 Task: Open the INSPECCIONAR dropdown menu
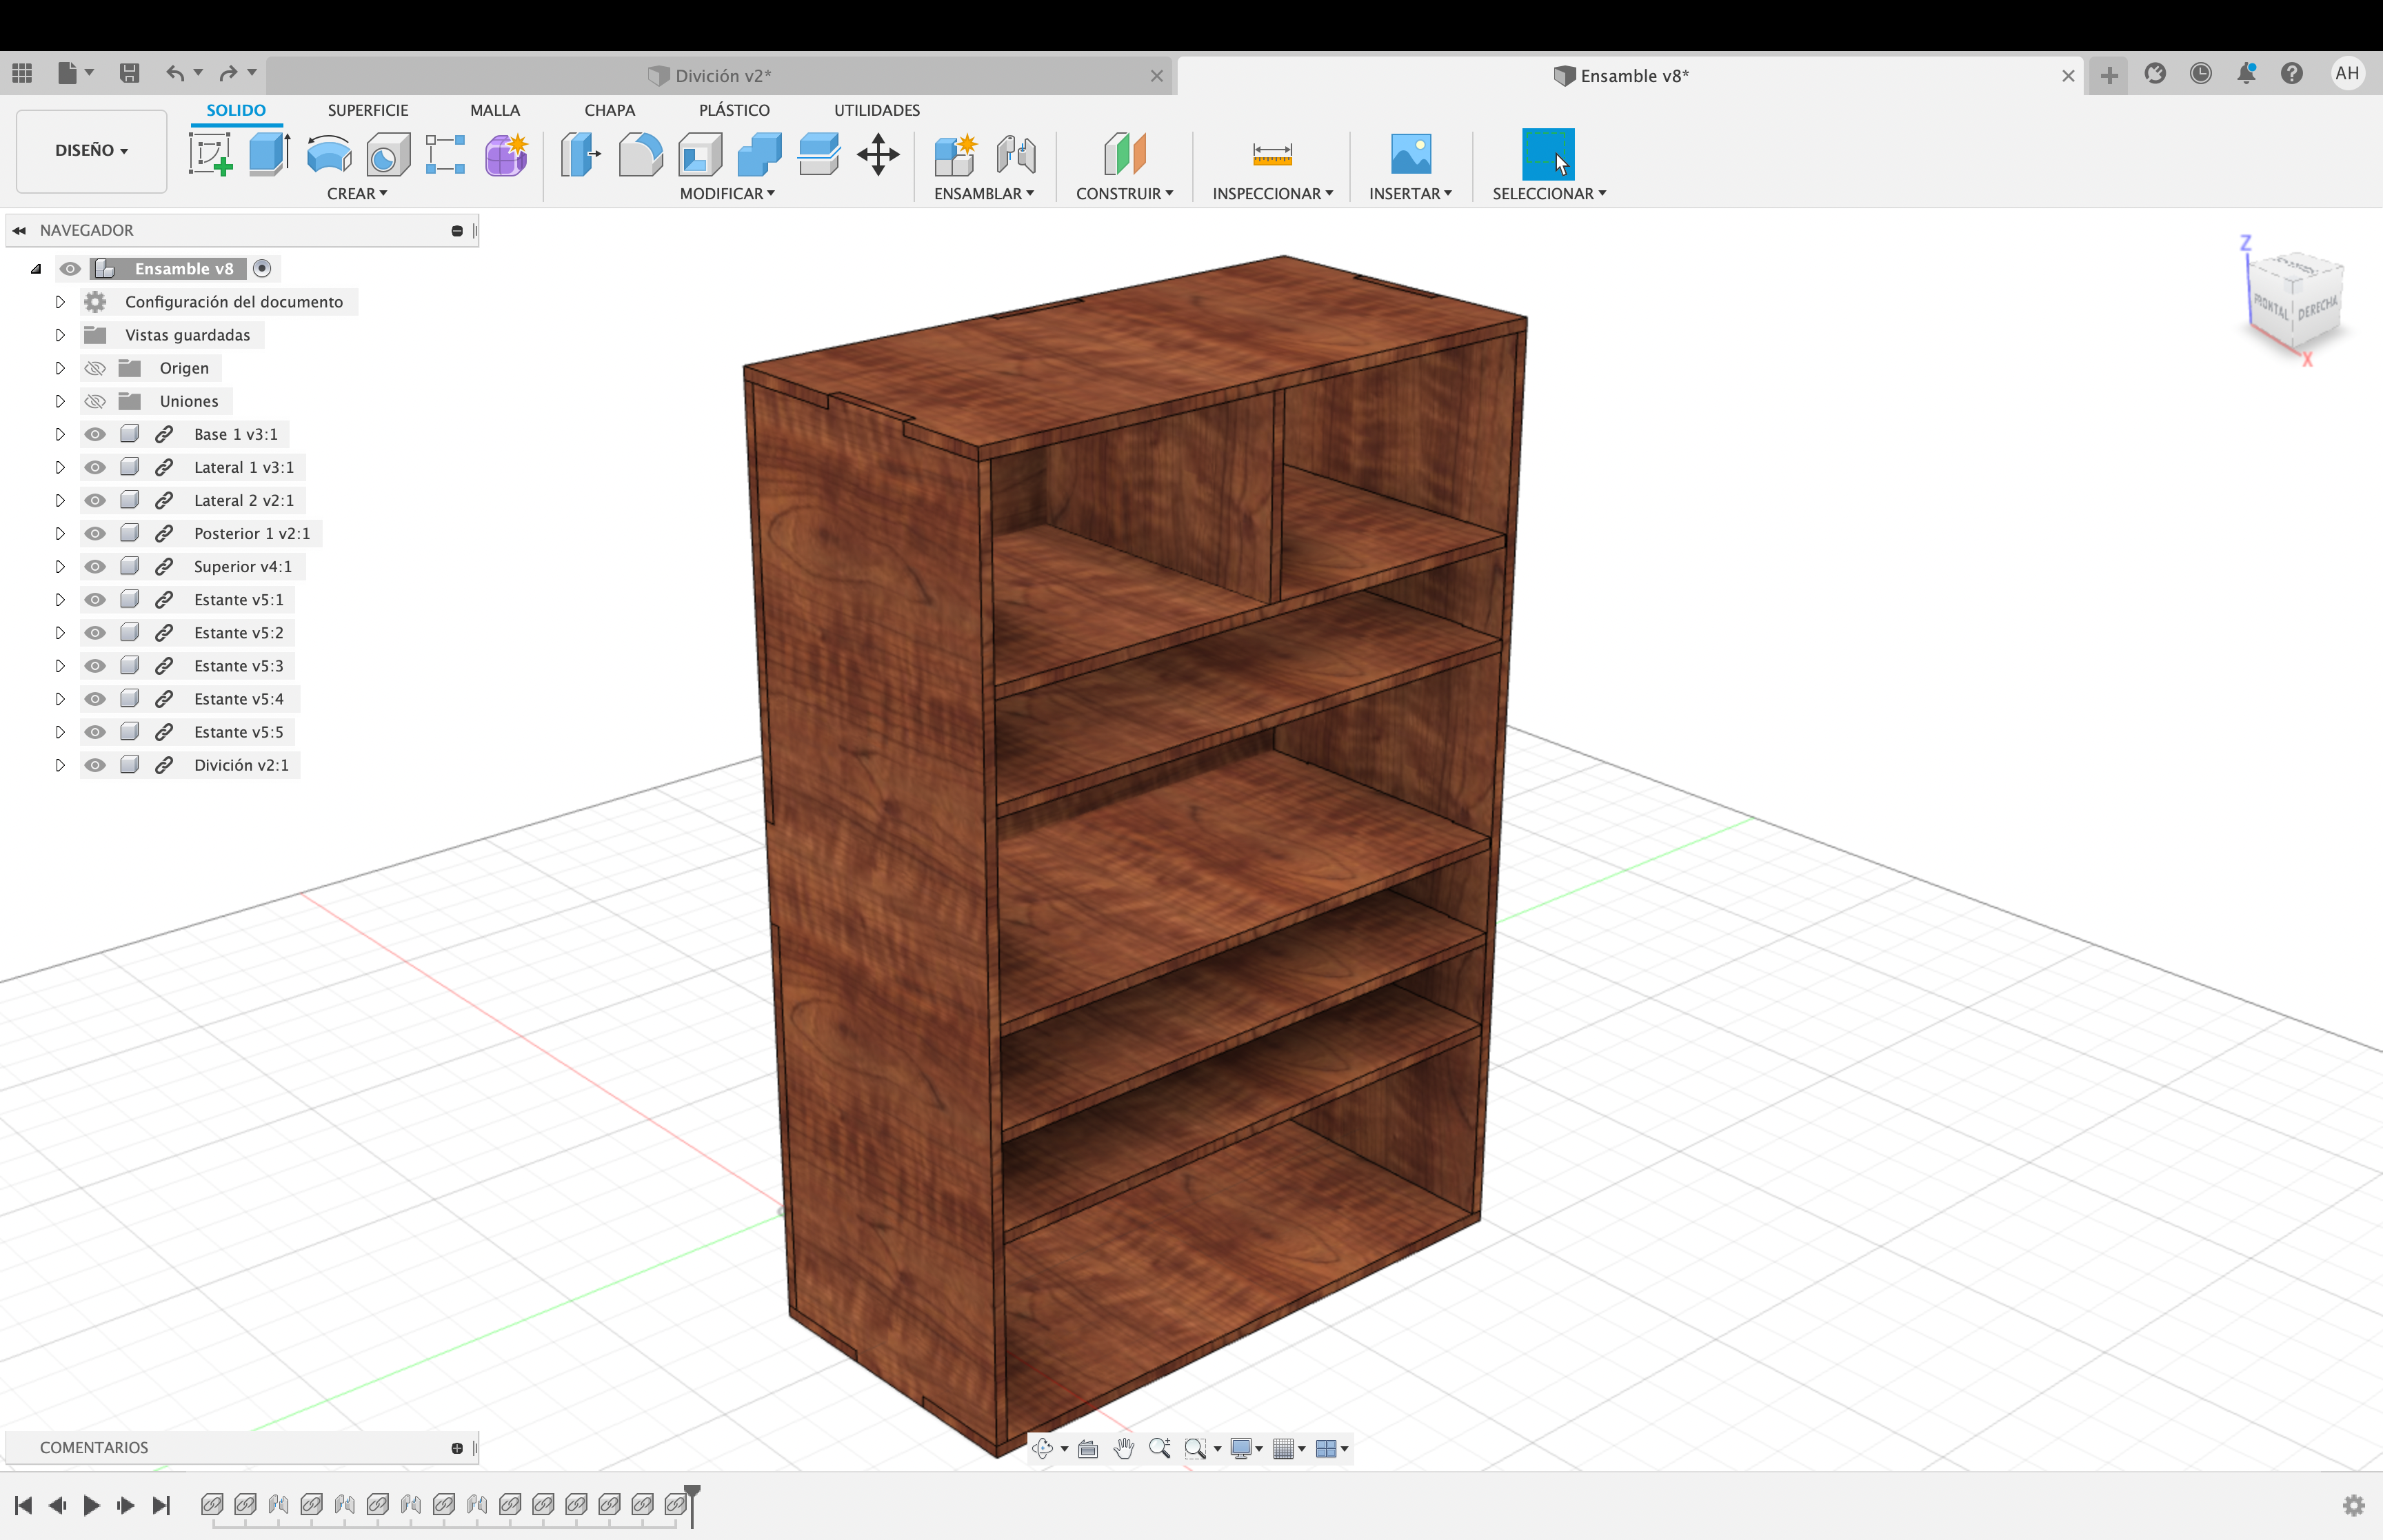point(1272,193)
